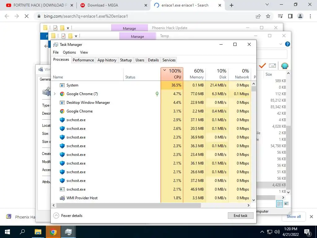Viewport: 317px width, 238px height.
Task: Open File Explorer from the taskbar
Action: point(38,232)
